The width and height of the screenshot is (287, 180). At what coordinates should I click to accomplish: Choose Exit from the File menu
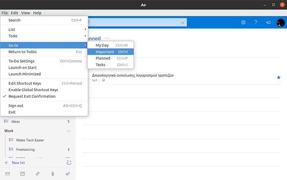point(44,112)
